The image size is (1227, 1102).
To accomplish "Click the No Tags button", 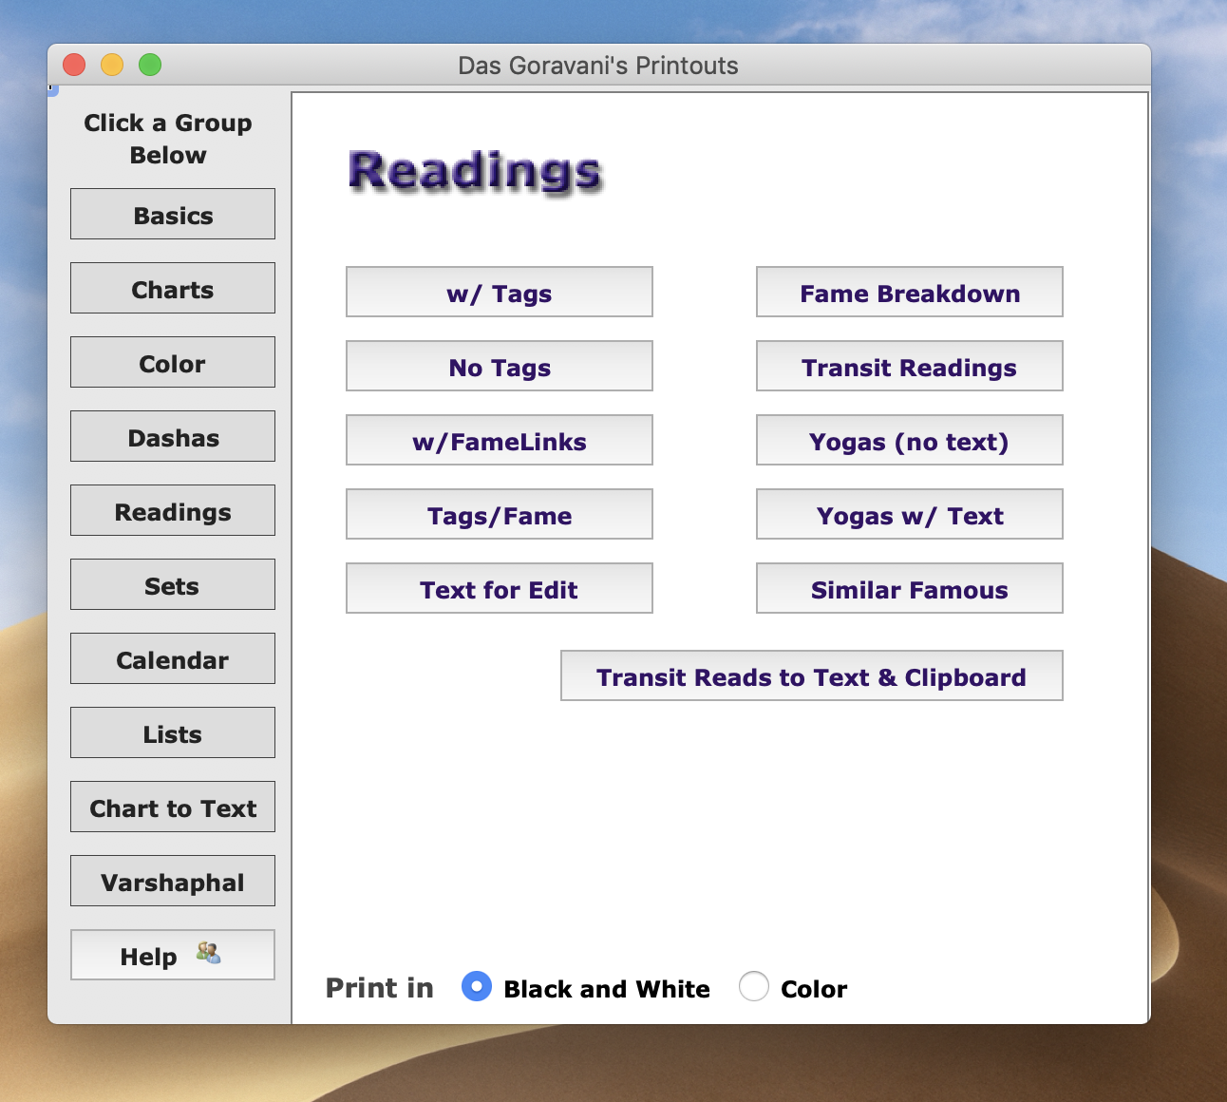I will pyautogui.click(x=499, y=367).
